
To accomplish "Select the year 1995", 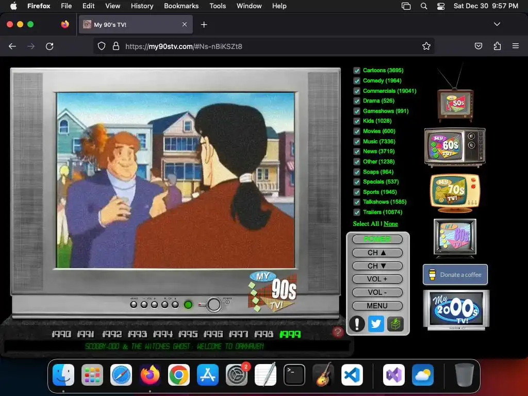I will click(188, 334).
